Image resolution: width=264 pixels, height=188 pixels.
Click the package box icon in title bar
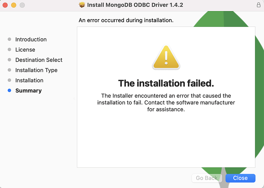coord(82,5)
